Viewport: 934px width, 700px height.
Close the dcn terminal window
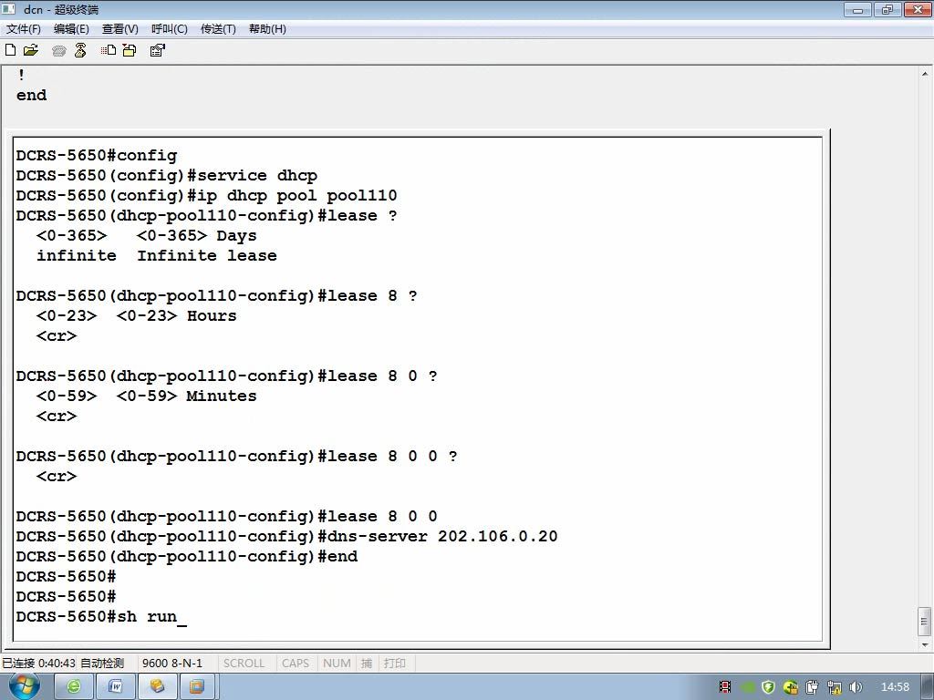pos(918,9)
